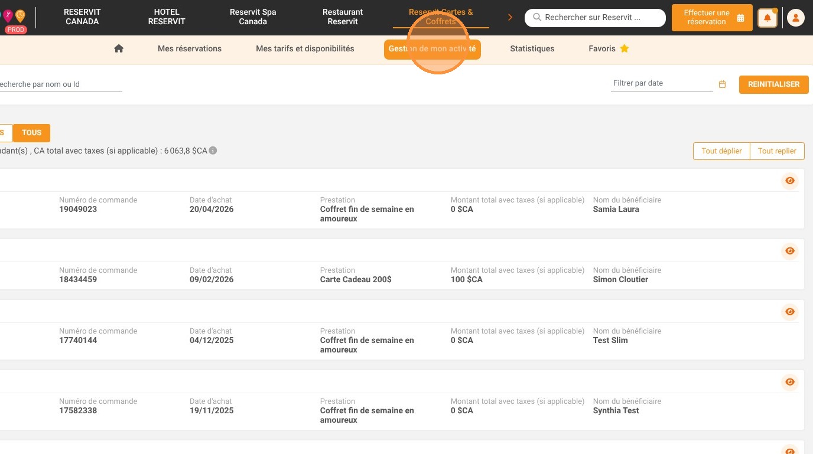This screenshot has height=454, width=813.
Task: Click the REINITIALISER button
Action: tap(773, 84)
